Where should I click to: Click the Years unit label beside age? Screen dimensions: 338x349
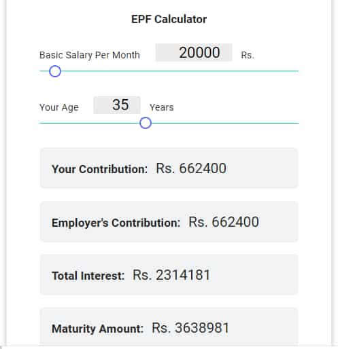point(162,107)
